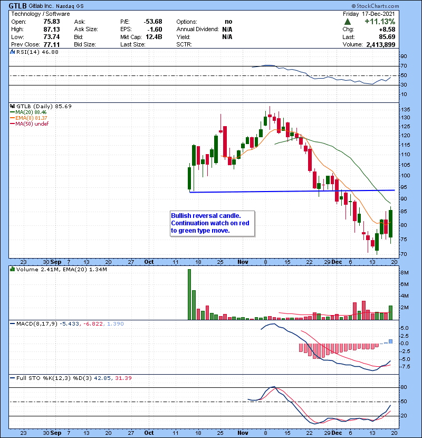The image size is (422, 438).
Task: Click the tallest green volume bar
Action: coord(189,294)
